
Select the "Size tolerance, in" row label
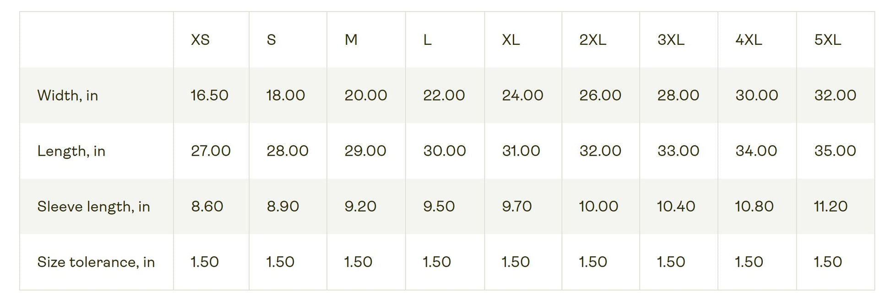(96, 262)
